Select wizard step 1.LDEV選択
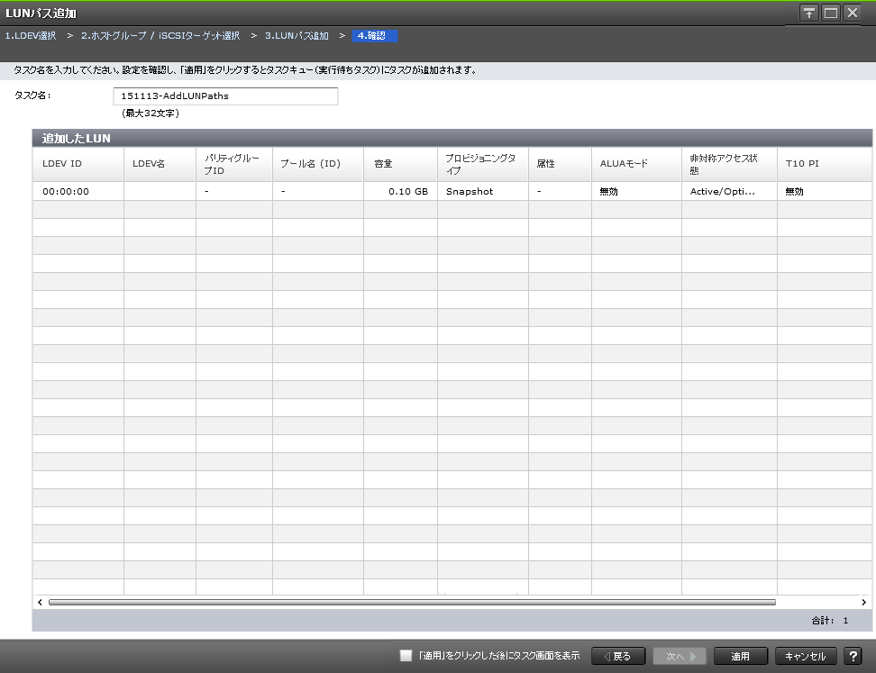Viewport: 876px width, 673px height. click(x=31, y=36)
